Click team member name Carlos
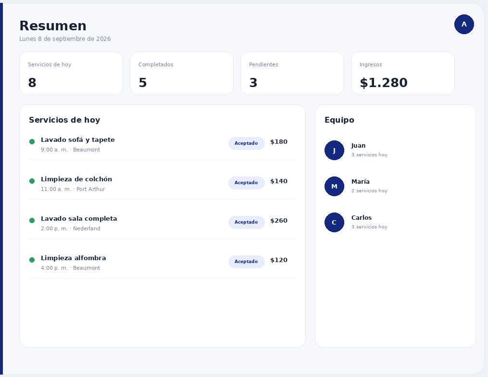This screenshot has height=377, width=488. [x=362, y=218]
